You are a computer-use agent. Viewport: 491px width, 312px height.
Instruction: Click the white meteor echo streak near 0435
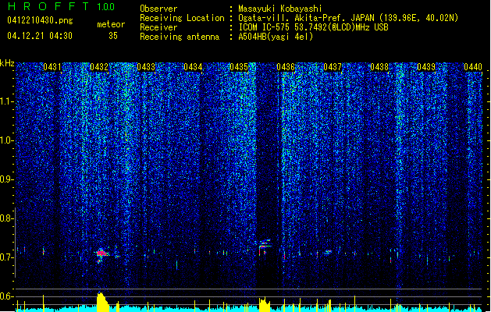pyautogui.click(x=265, y=246)
